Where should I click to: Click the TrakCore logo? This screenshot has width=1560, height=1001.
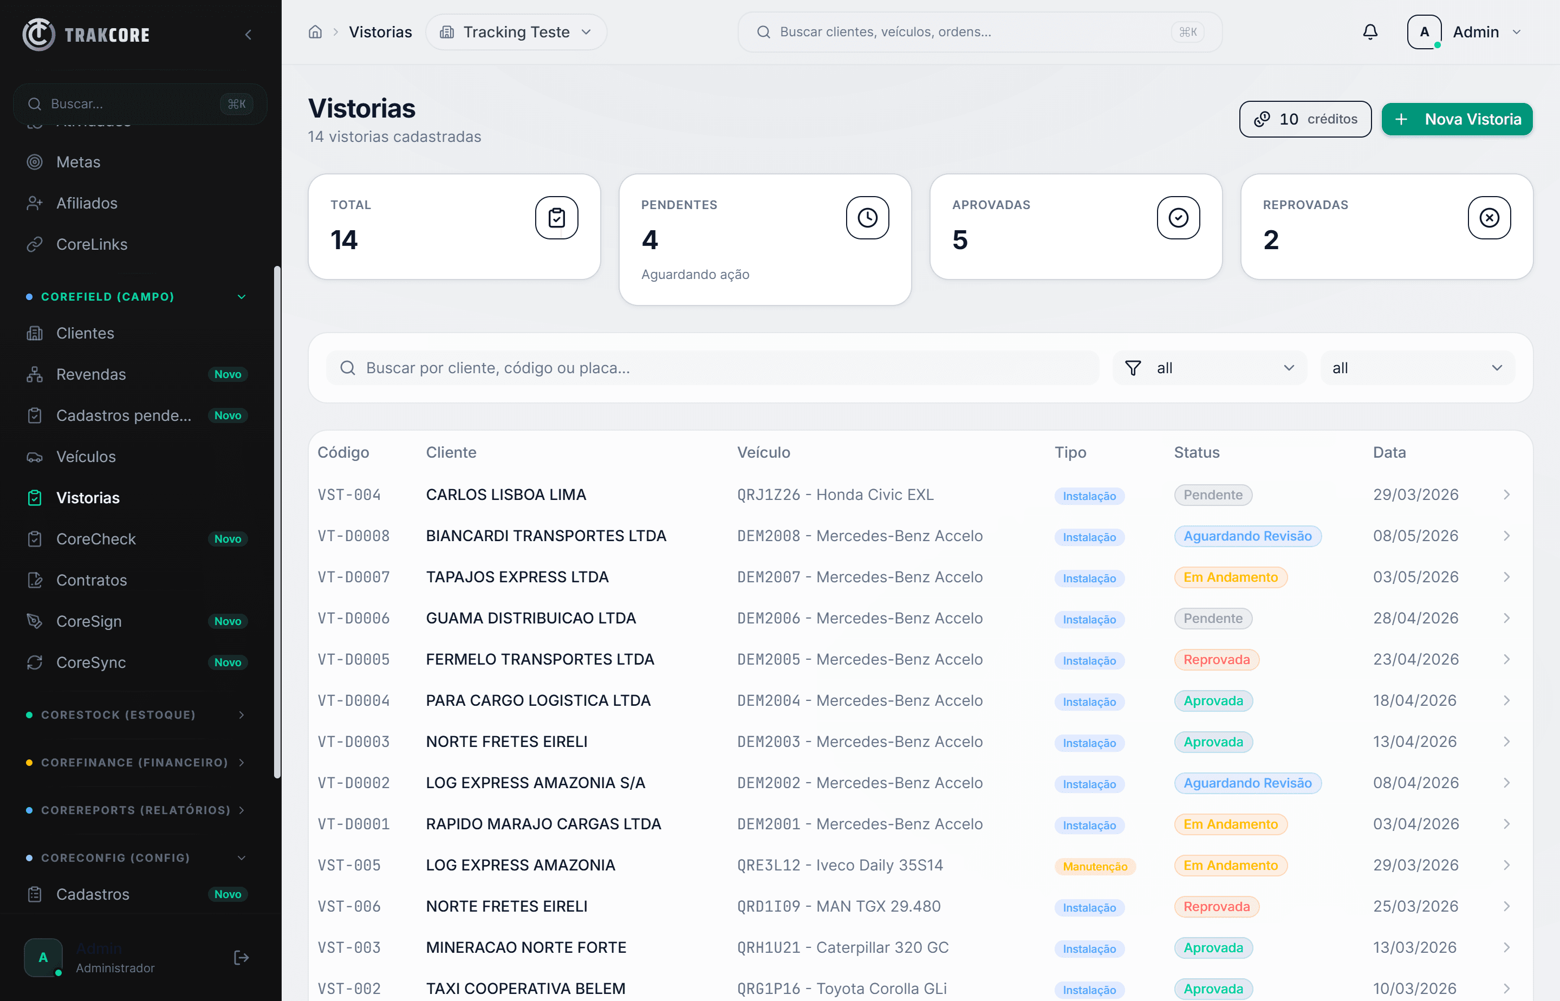point(87,35)
